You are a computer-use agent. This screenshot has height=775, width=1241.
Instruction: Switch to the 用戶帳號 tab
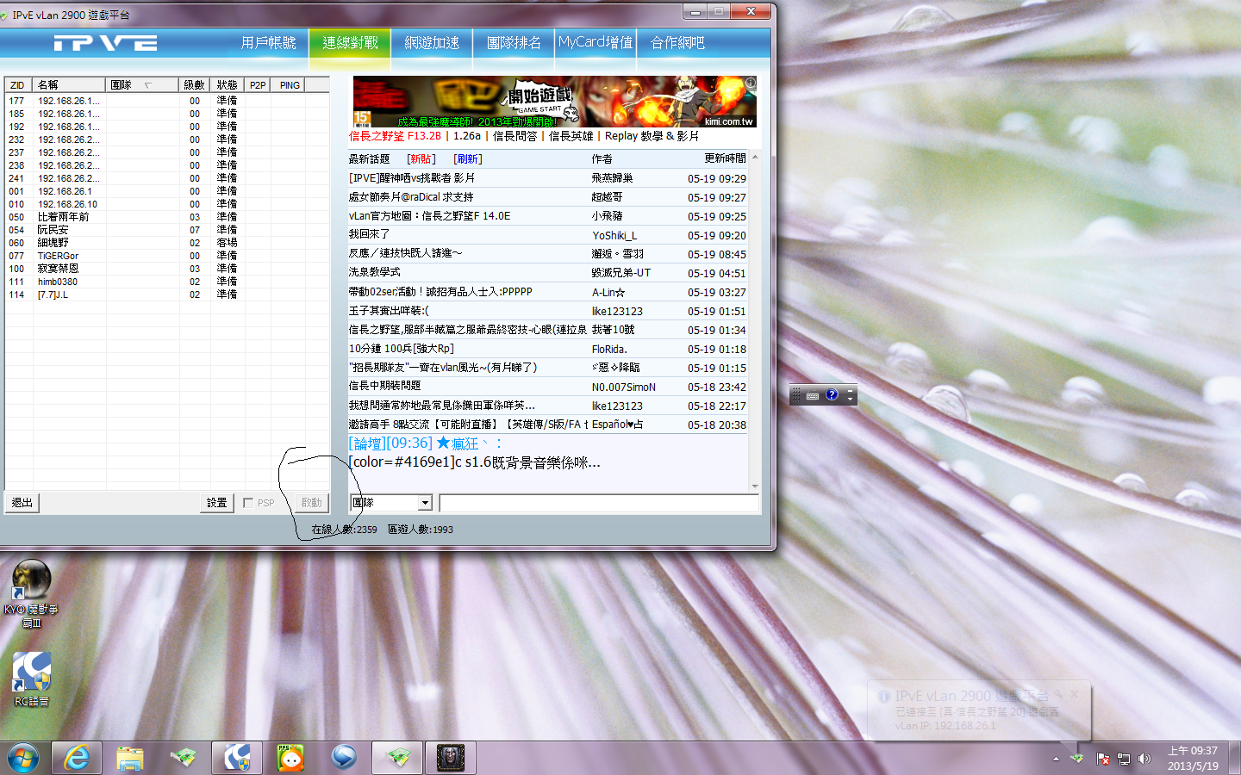(268, 43)
